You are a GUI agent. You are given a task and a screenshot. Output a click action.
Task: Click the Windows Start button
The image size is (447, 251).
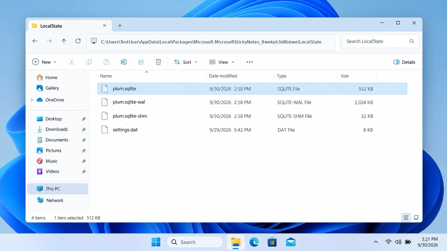point(156,242)
